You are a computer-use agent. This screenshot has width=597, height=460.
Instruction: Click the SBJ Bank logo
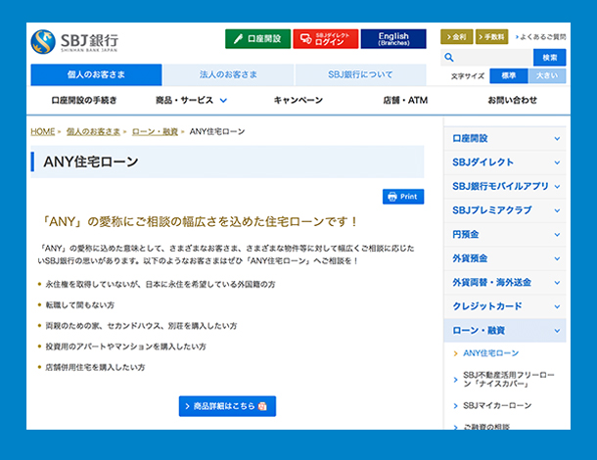[x=74, y=41]
